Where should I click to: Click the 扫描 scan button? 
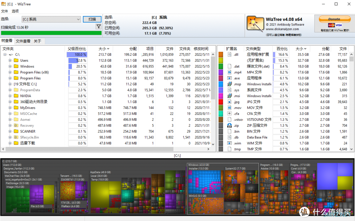[92, 19]
